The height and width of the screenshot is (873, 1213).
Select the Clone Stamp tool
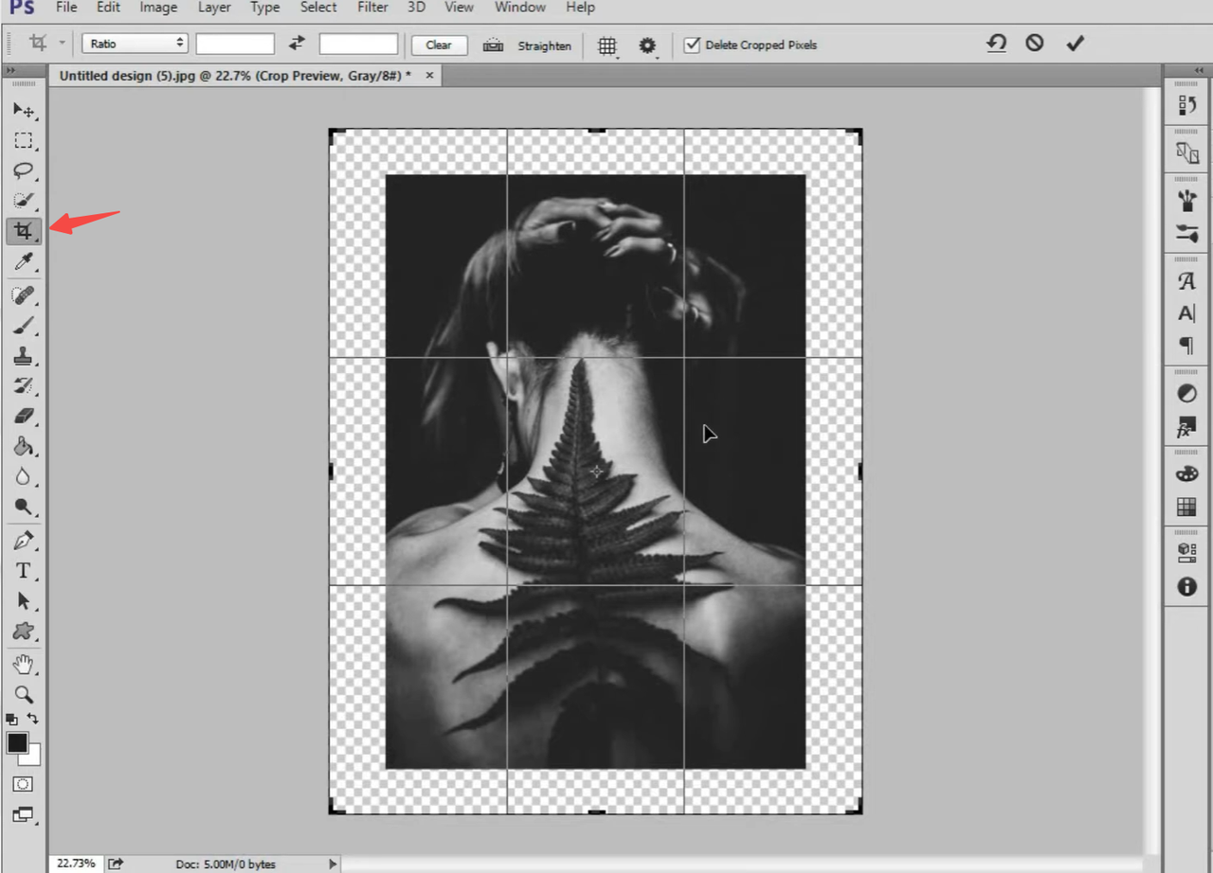click(x=24, y=355)
